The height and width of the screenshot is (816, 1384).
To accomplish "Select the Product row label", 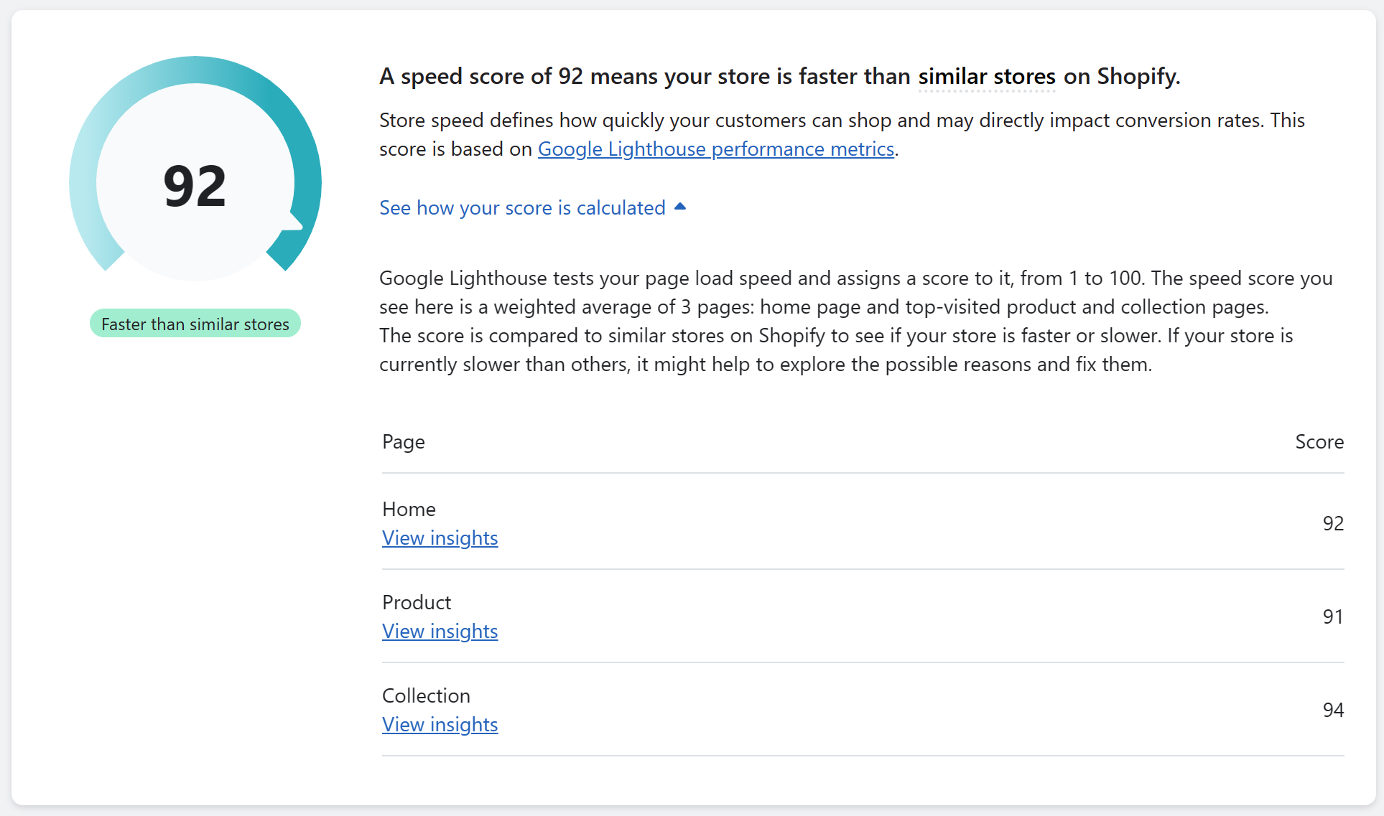I will [417, 602].
